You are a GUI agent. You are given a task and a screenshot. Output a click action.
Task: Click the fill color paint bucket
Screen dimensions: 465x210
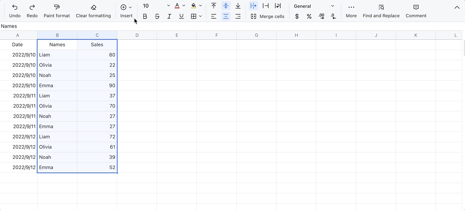(194, 6)
